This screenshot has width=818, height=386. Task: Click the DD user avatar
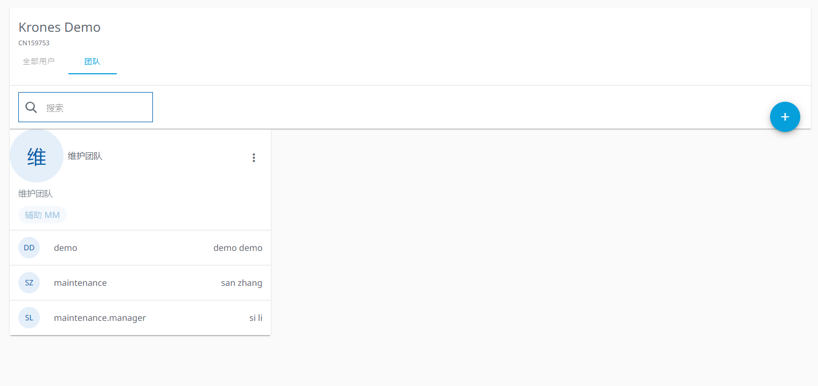tap(29, 248)
